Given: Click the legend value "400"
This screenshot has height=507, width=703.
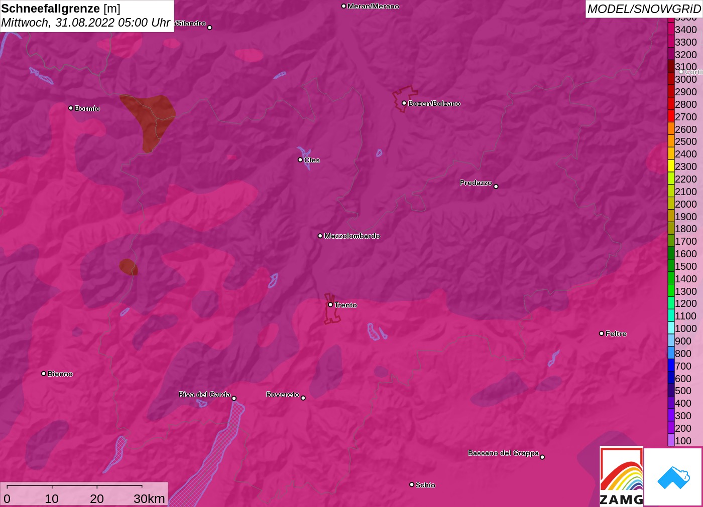Looking at the screenshot, I should point(683,403).
